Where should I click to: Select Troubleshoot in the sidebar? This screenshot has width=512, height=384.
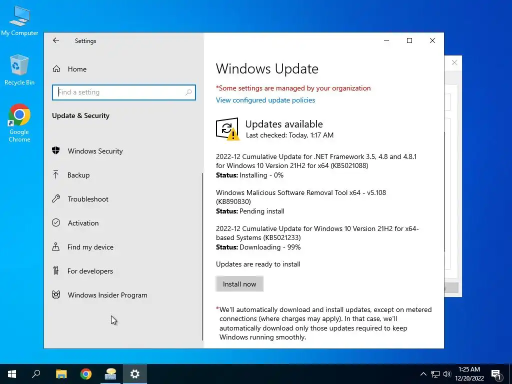[x=88, y=199]
